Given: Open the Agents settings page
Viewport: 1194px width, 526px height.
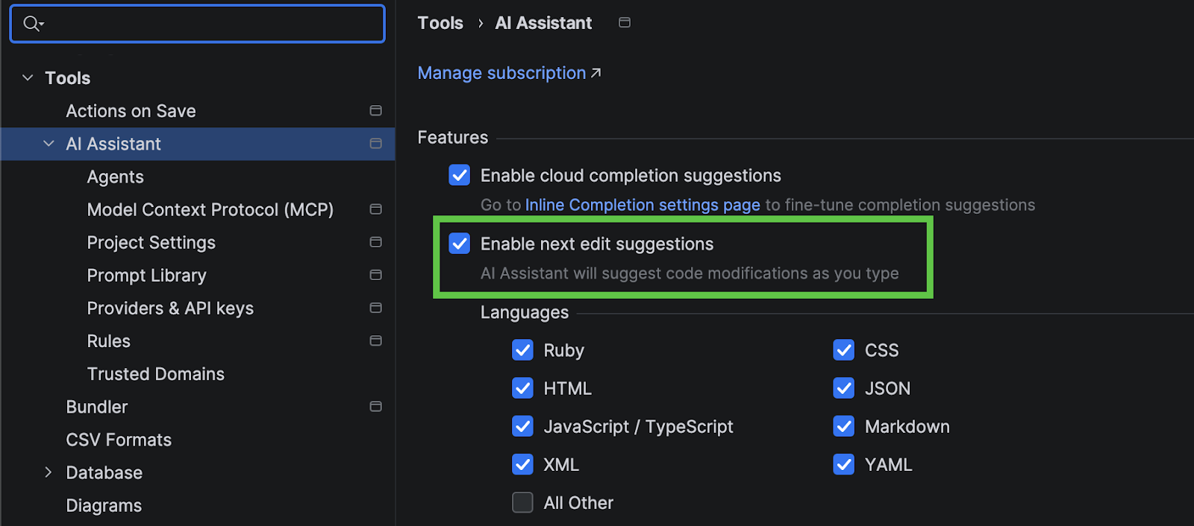Looking at the screenshot, I should 115,177.
